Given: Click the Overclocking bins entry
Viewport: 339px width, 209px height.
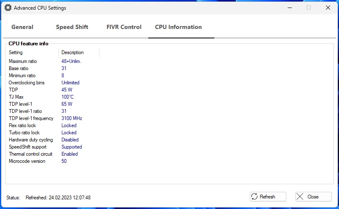Looking at the screenshot, I should click(x=27, y=83).
